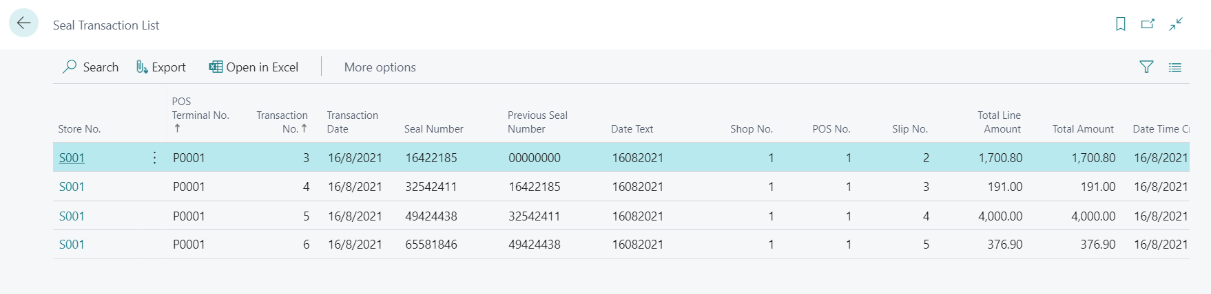Click the Seal Number column header
1211x294 pixels.
(x=433, y=129)
